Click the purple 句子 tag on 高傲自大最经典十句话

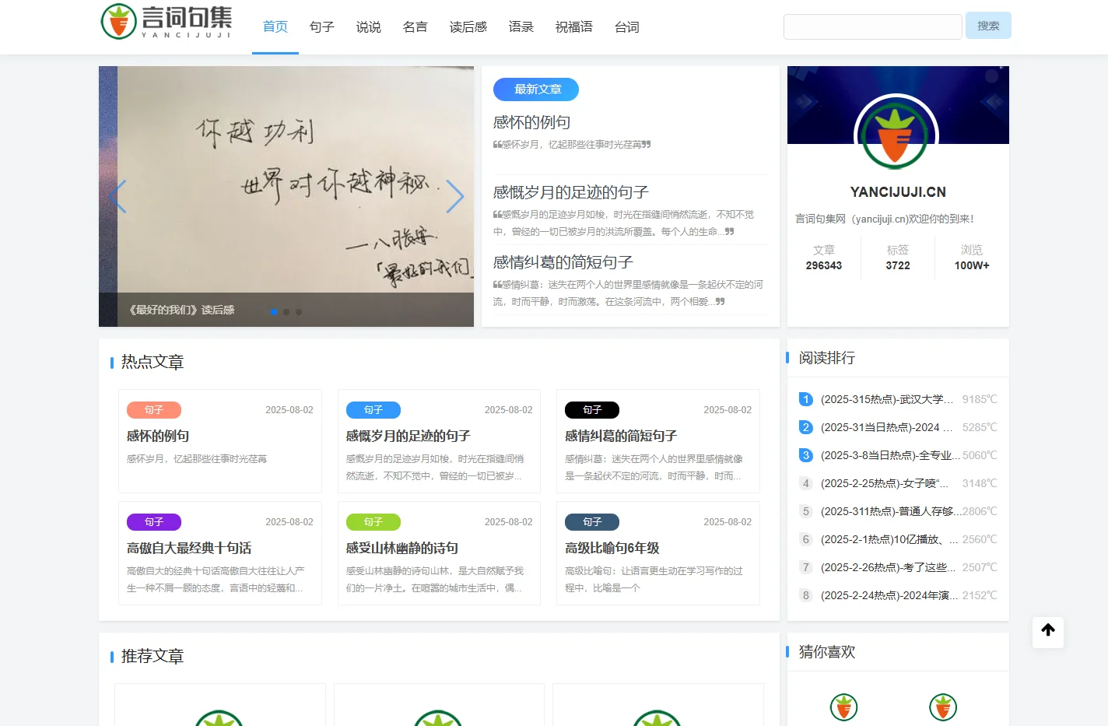pos(154,522)
